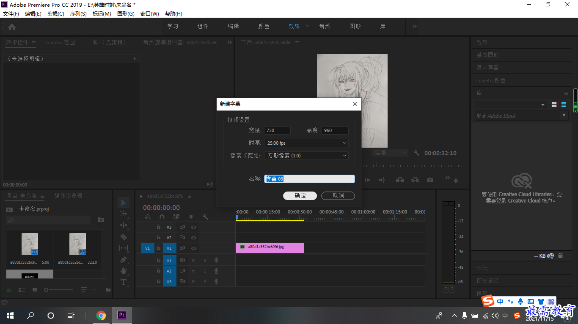578x324 pixels.
Task: Confirm dialog with 确定 button
Action: coord(300,196)
